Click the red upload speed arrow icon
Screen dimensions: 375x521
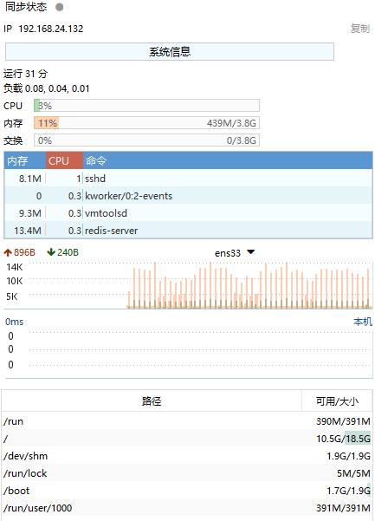coord(8,253)
